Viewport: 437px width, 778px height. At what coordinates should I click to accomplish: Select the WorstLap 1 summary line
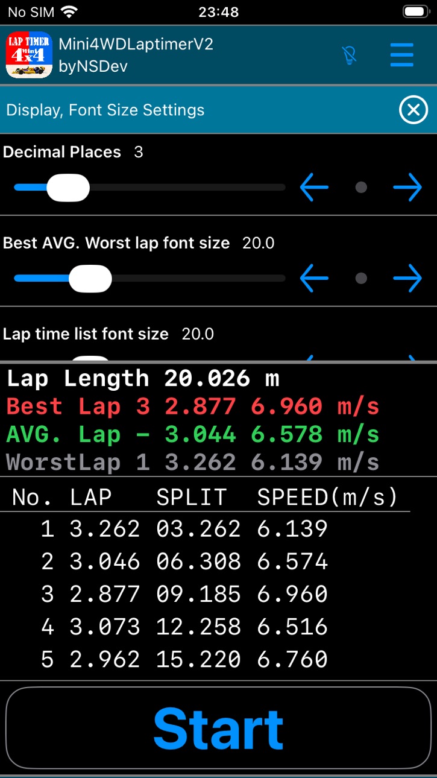tap(193, 463)
